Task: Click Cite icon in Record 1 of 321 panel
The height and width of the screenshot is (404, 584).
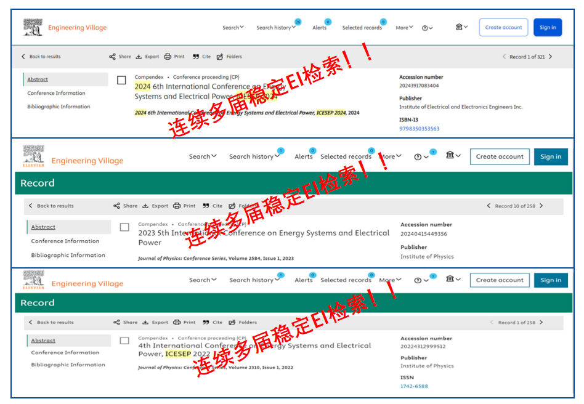Action: [196, 57]
